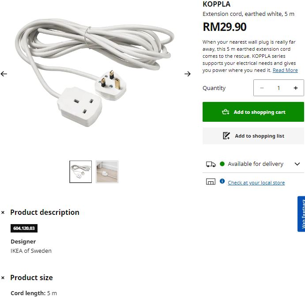Go to previous product image arrow

coord(4,74)
